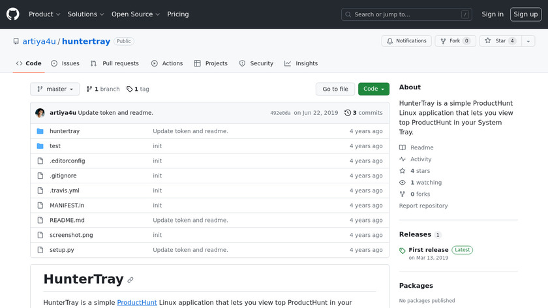
Task: View the 1 tag link
Action: pos(138,89)
